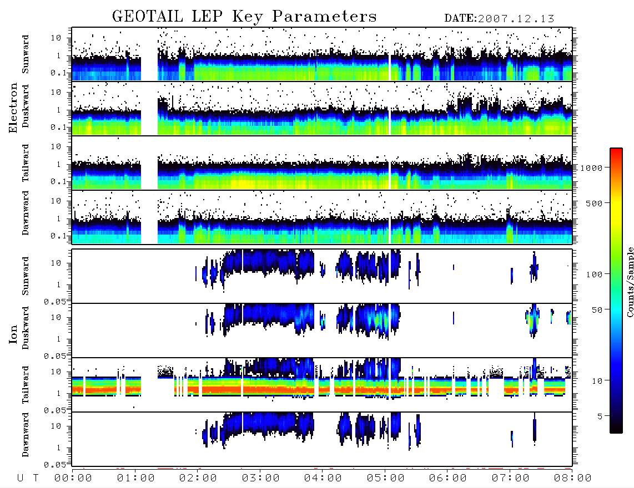Screen dimensions: 634x488
Task: Click the 04:00 time axis tick label
Action: (x=323, y=479)
